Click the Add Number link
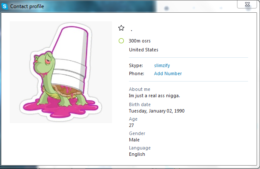Screen dimensions: 260x169 [168, 73]
